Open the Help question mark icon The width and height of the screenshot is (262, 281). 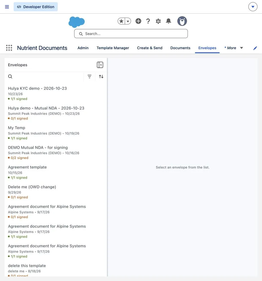148,21
